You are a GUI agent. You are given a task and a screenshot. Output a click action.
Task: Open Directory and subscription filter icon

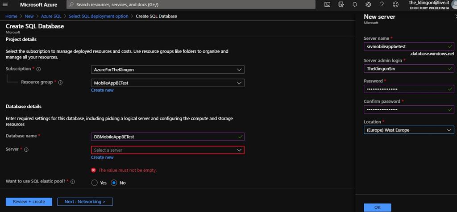point(341,4)
